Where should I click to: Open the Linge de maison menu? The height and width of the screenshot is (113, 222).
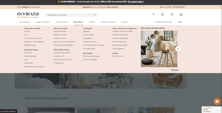pyautogui.click(x=43, y=22)
